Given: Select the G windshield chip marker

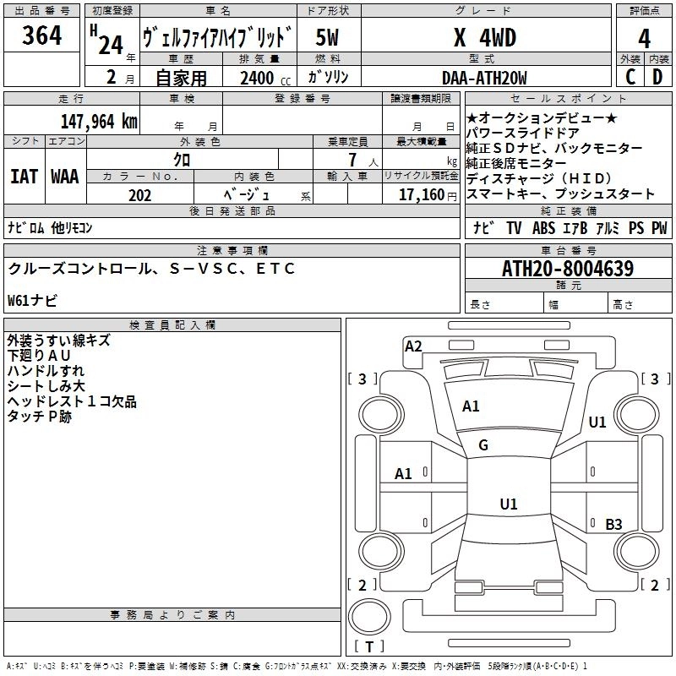Looking at the screenshot, I should [x=483, y=445].
